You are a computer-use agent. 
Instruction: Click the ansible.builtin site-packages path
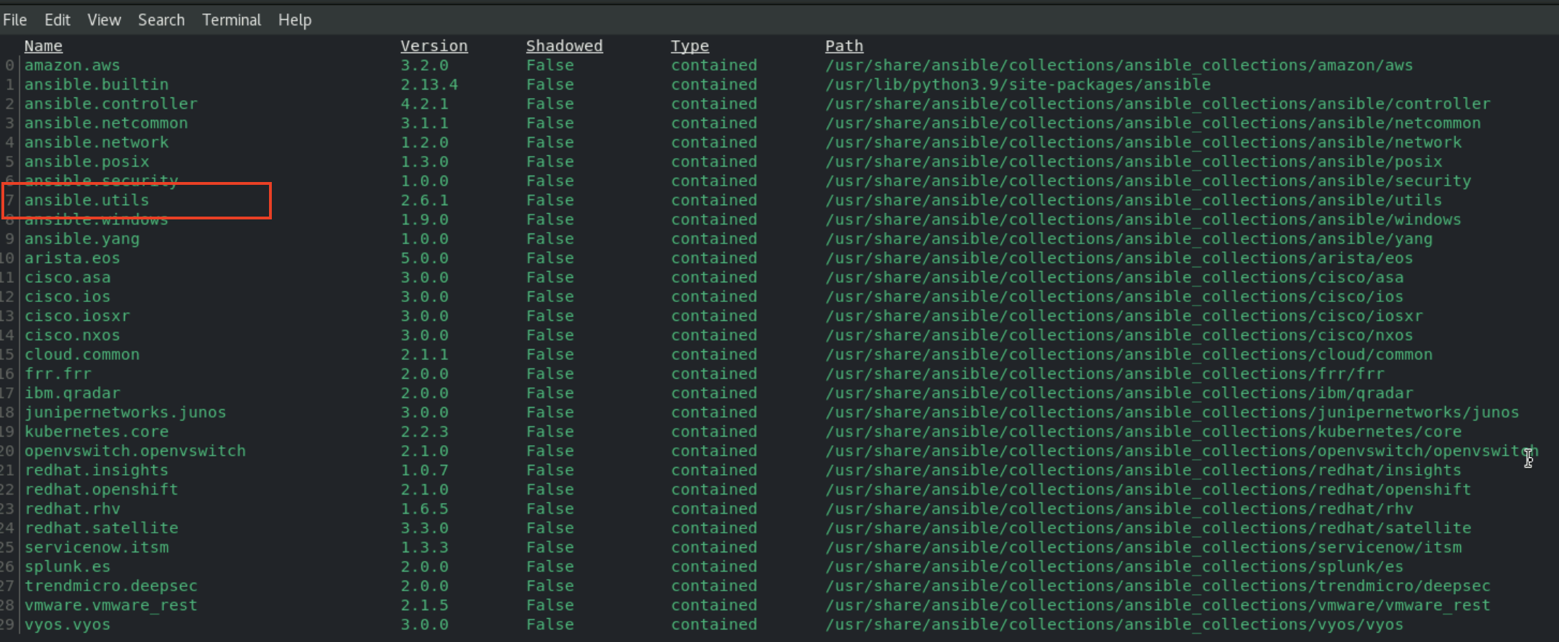point(1017,84)
